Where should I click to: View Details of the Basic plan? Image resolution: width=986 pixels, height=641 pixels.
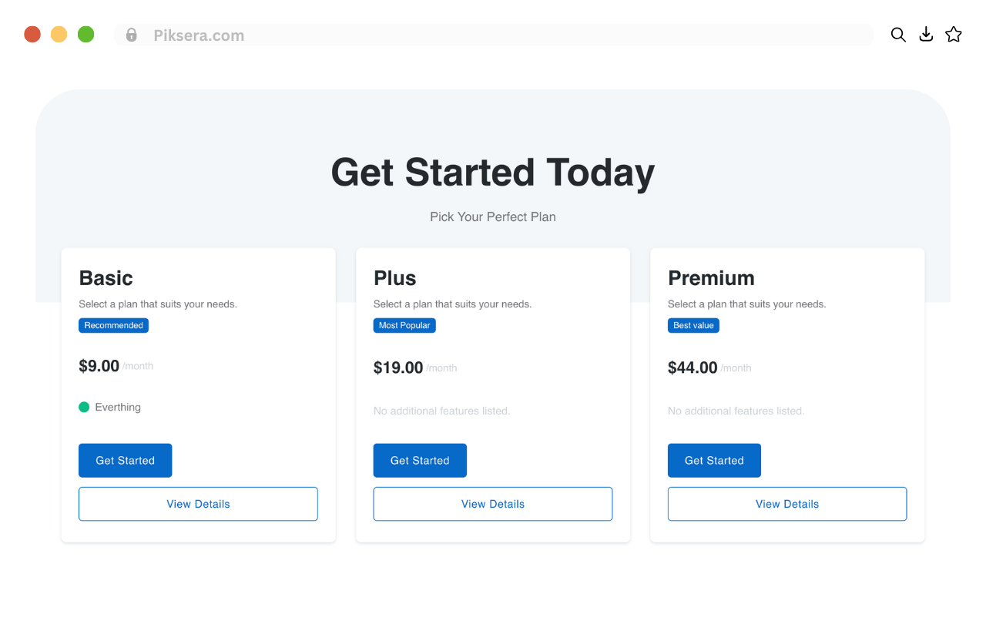pos(198,504)
